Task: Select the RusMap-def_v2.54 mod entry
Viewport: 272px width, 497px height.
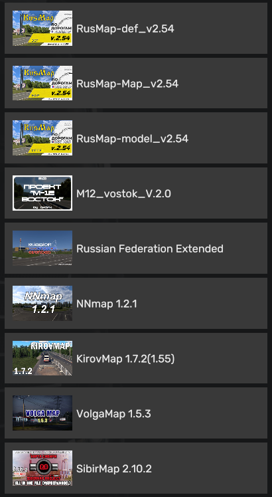Action: pos(136,28)
